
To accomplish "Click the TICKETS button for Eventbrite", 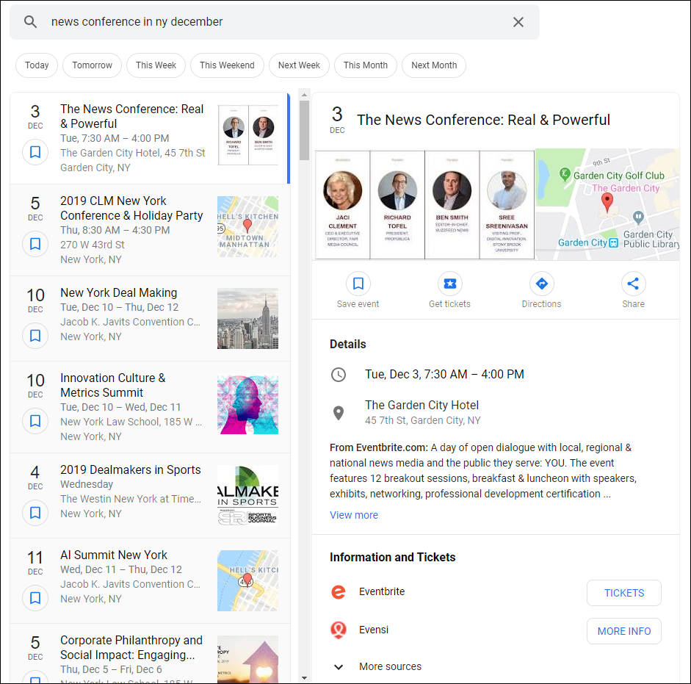I will [624, 593].
